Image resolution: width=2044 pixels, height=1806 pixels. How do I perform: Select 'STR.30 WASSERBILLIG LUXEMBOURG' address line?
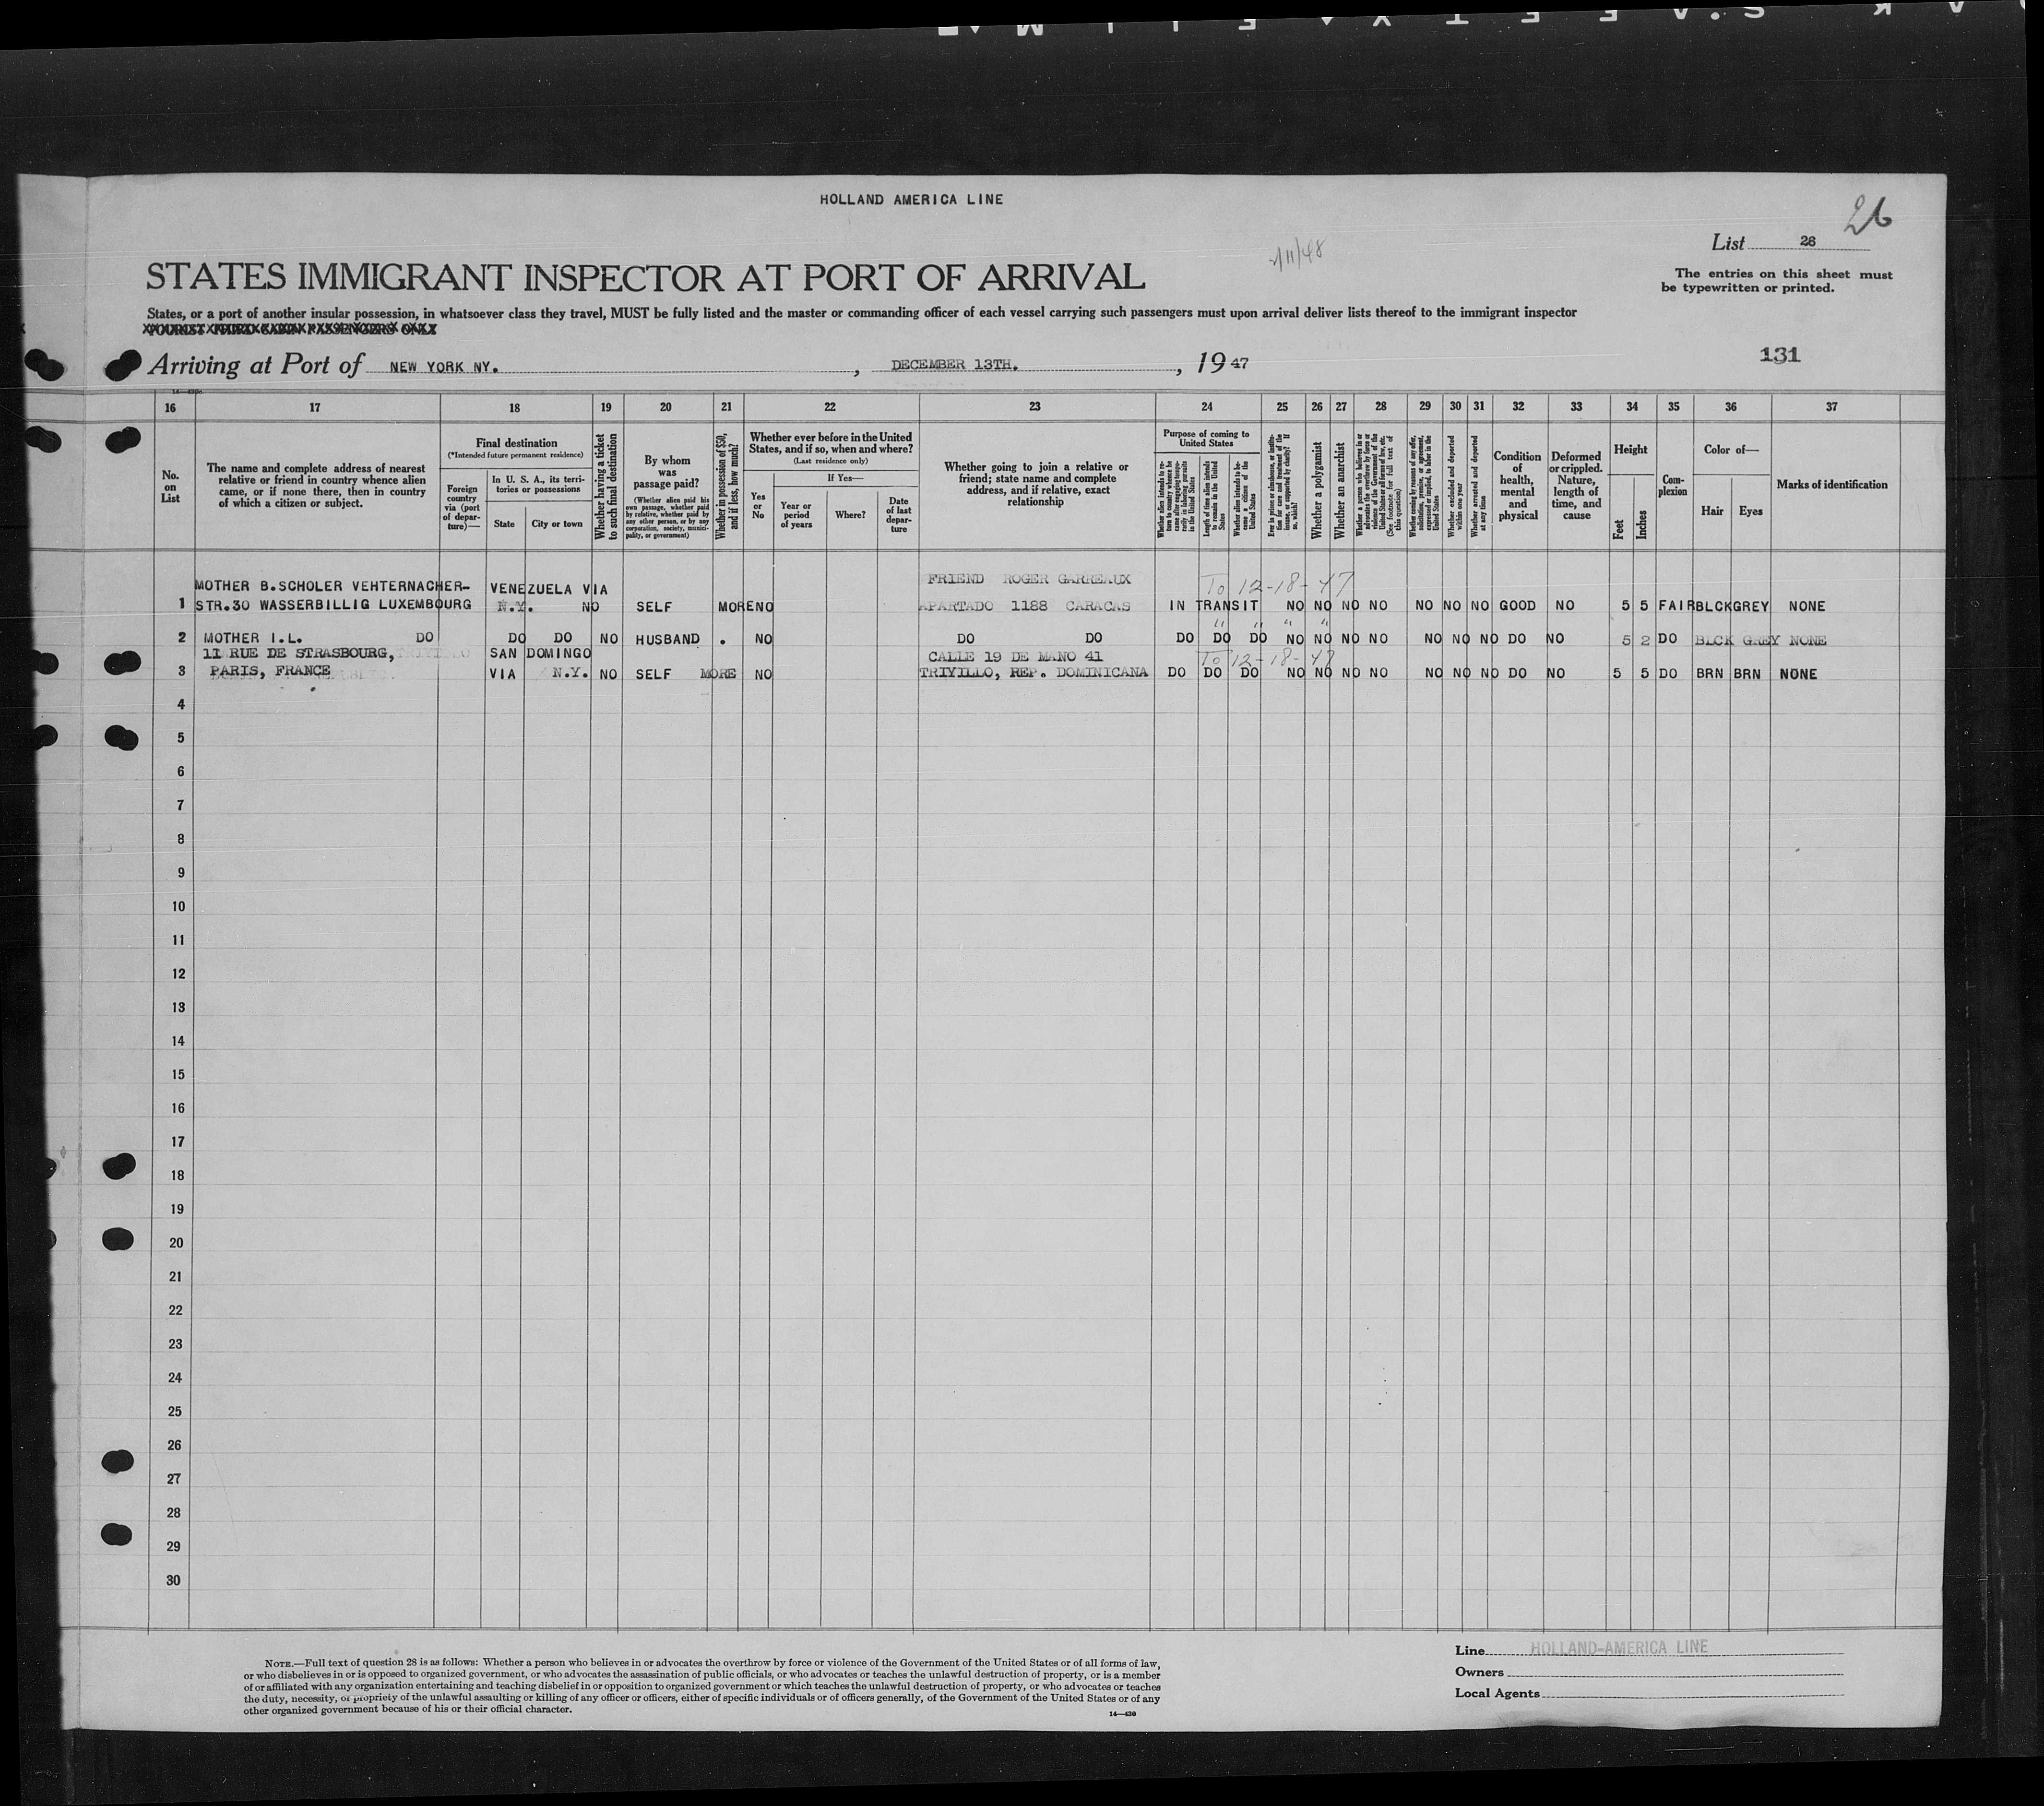pyautogui.click(x=332, y=605)
